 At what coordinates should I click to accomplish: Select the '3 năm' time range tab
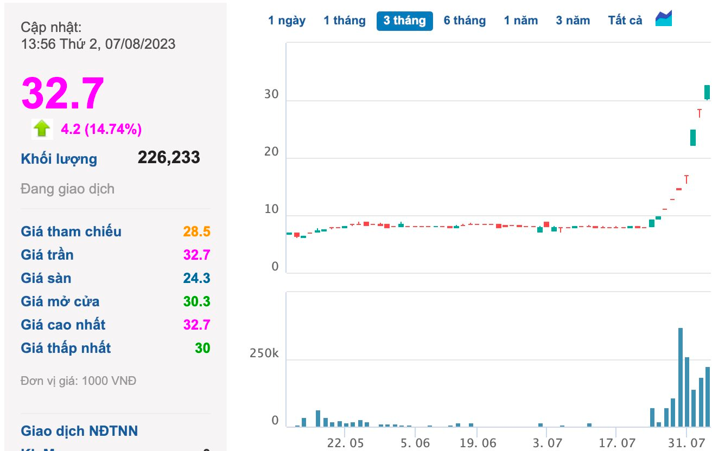573,21
